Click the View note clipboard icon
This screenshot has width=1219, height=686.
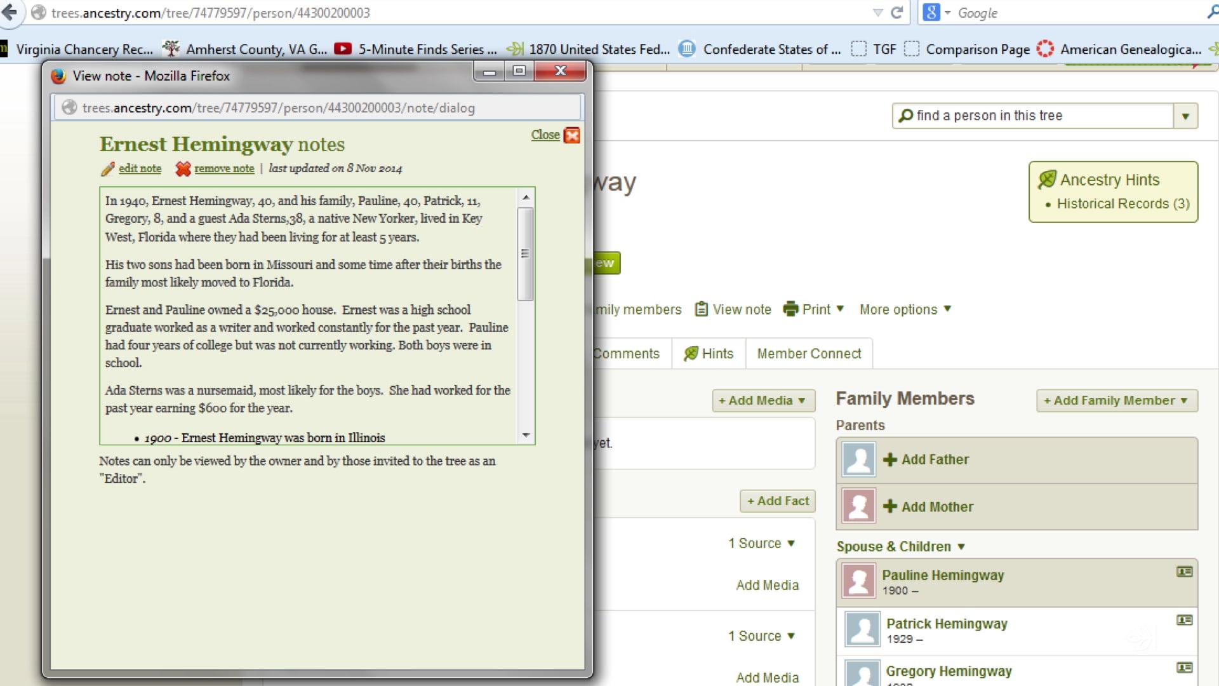701,309
